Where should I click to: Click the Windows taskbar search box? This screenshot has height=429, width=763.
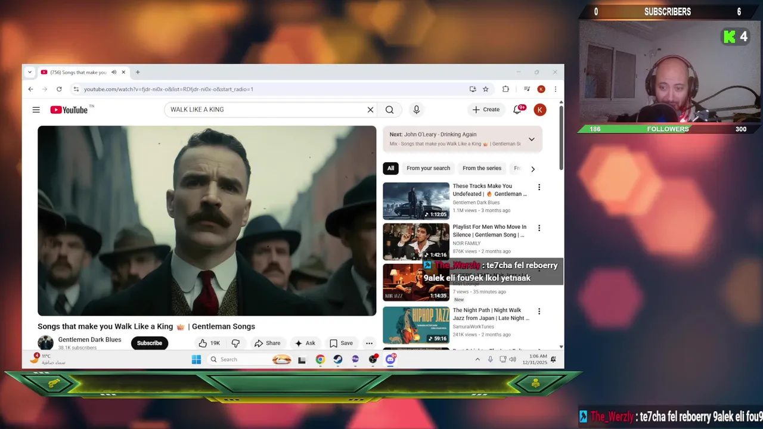click(250, 359)
